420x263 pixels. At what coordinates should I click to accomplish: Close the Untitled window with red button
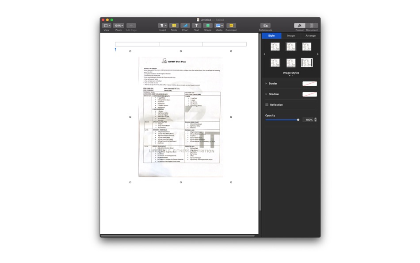(103, 20)
